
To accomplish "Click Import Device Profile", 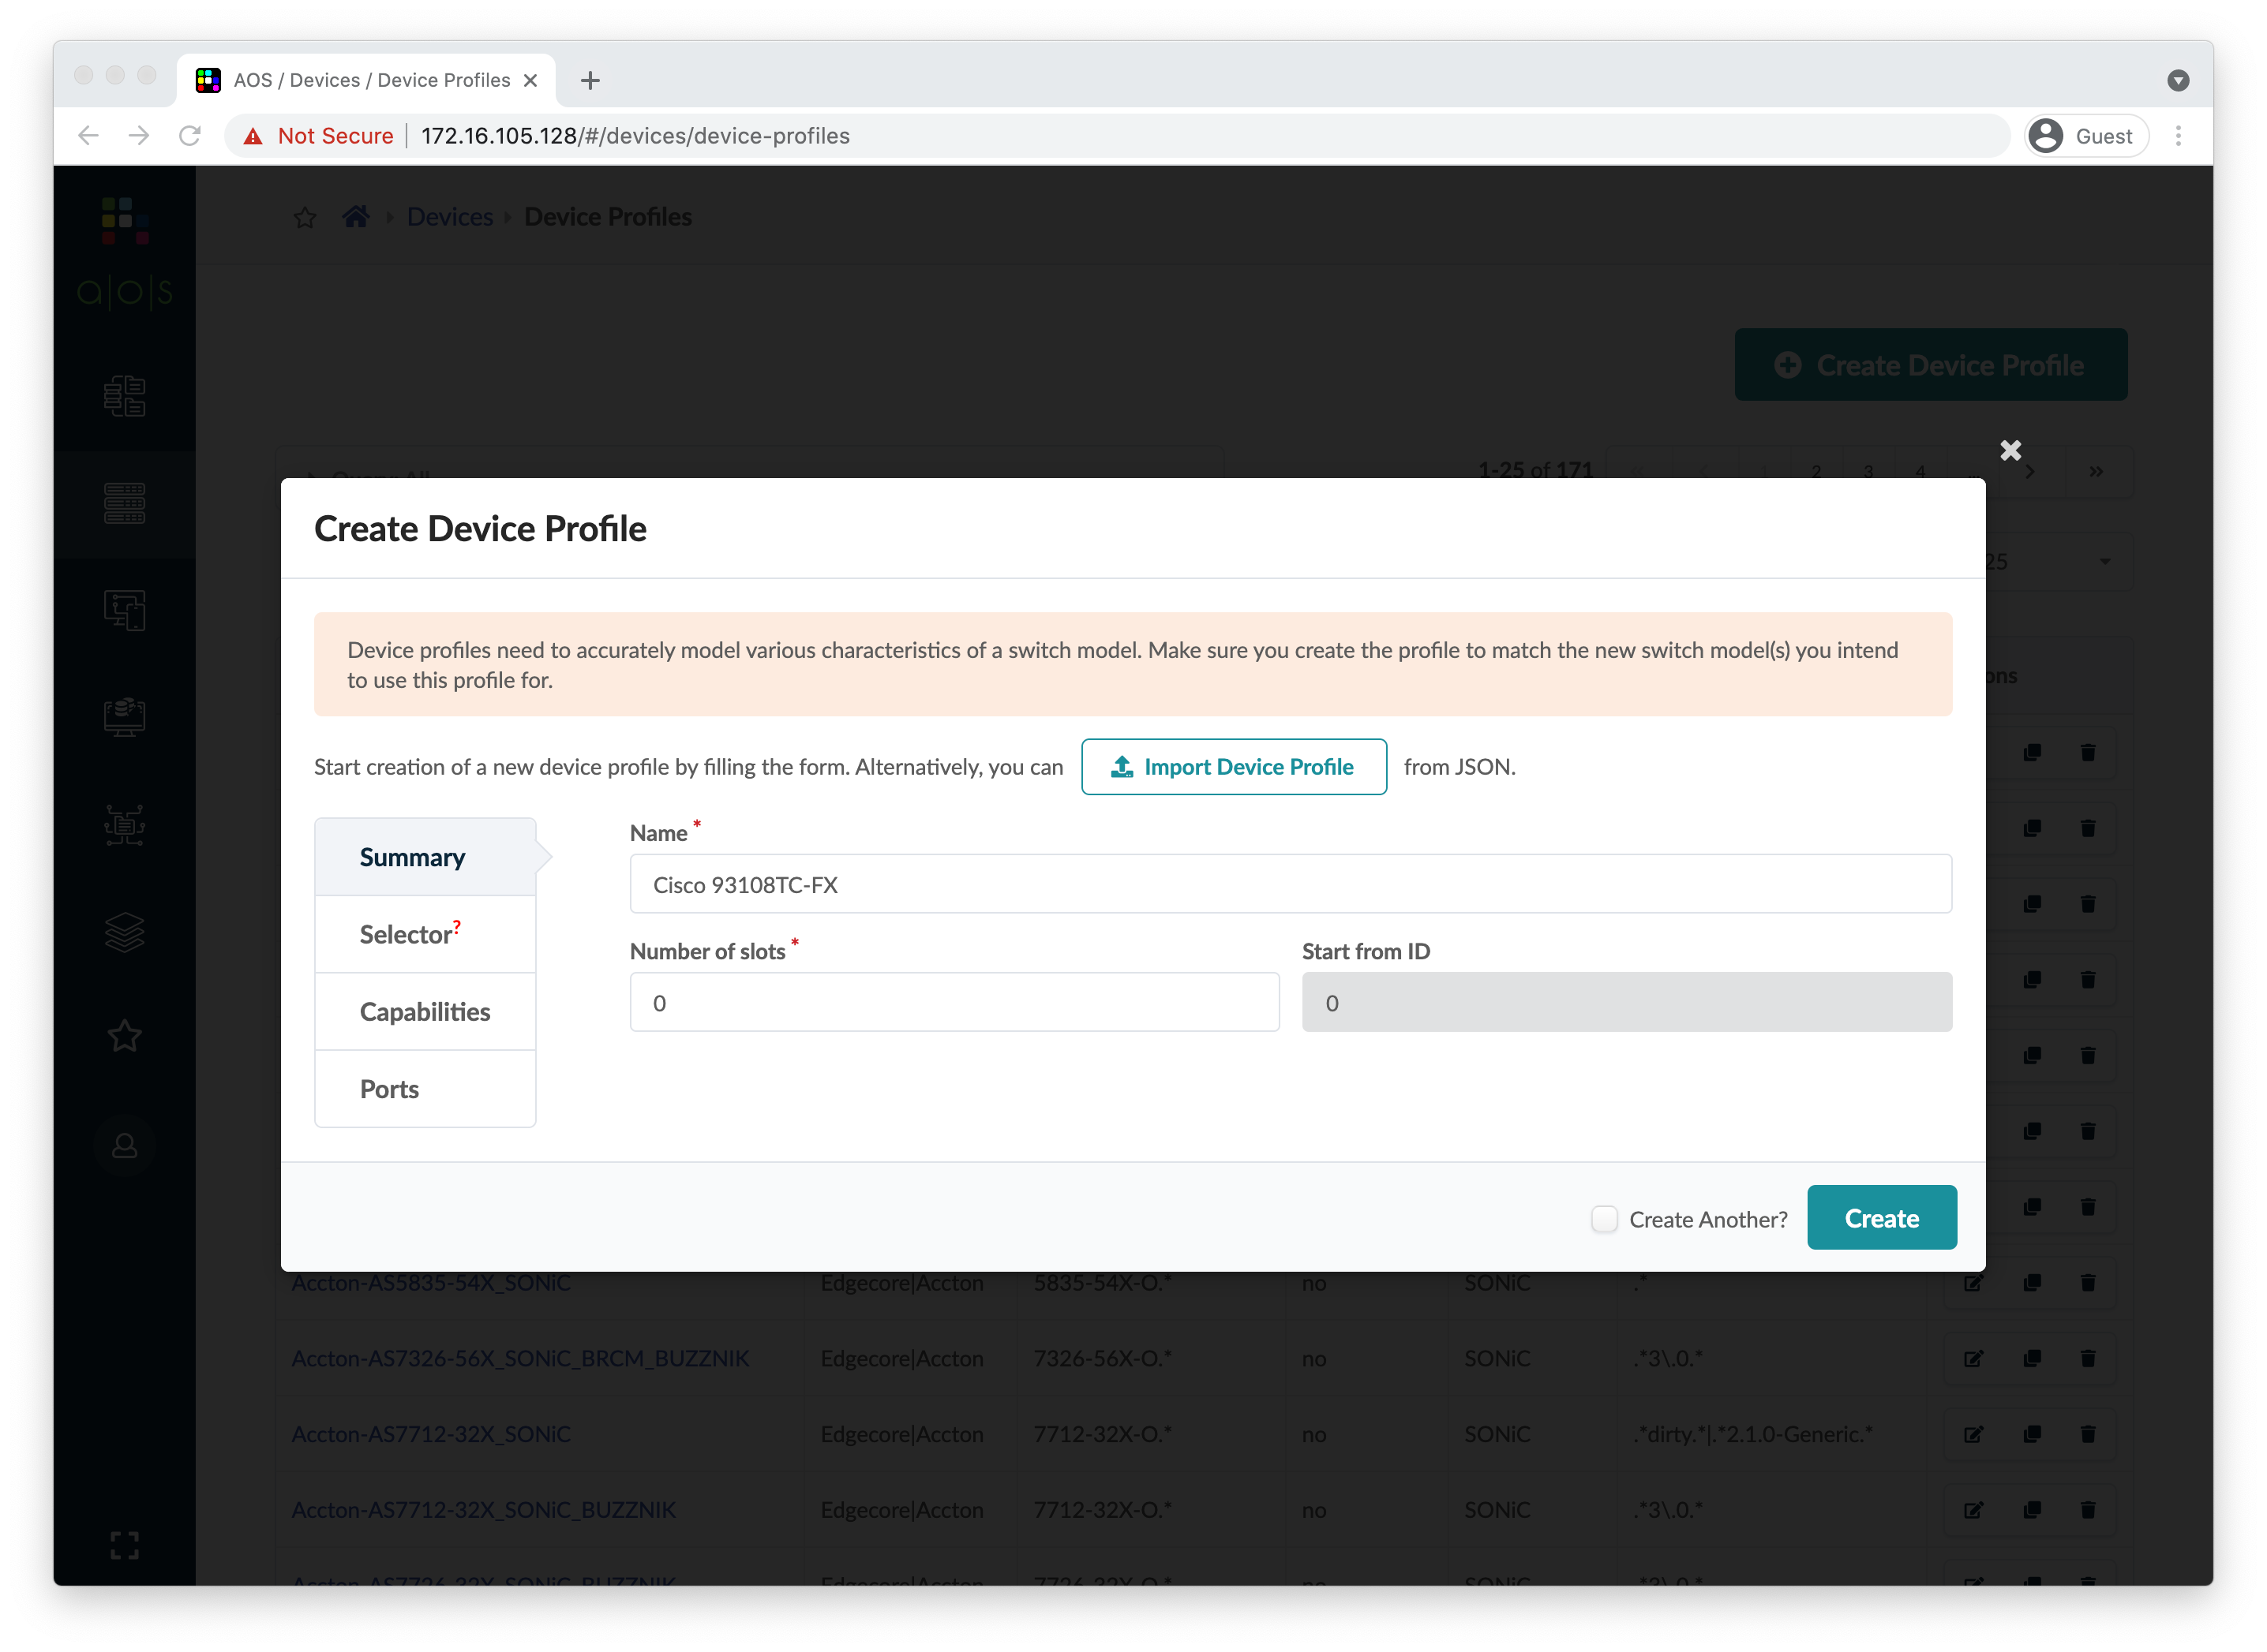I will click(x=1234, y=766).
